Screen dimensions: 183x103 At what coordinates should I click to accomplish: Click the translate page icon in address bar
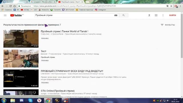[168, 6]
